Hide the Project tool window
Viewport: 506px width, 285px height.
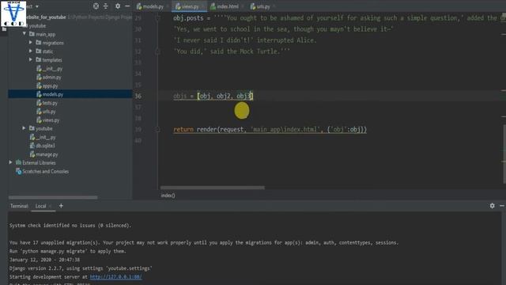click(x=127, y=6)
